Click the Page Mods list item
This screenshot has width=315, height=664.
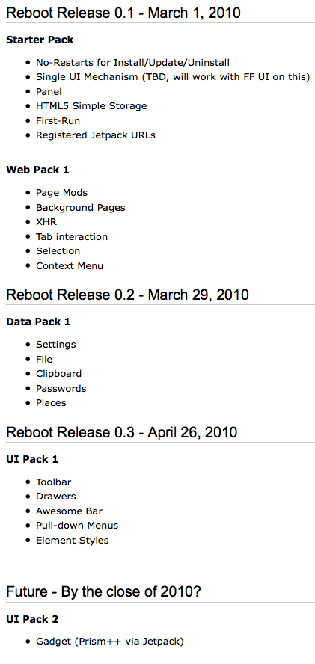pos(62,193)
